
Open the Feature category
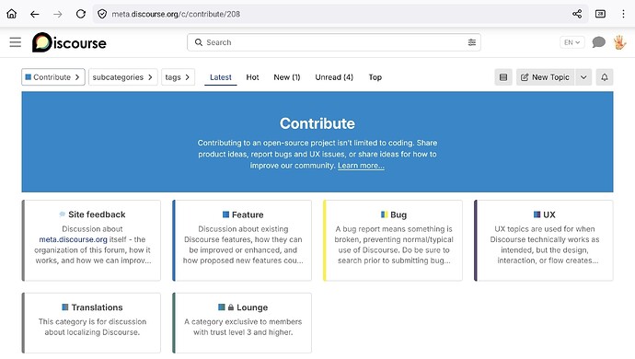click(x=248, y=214)
